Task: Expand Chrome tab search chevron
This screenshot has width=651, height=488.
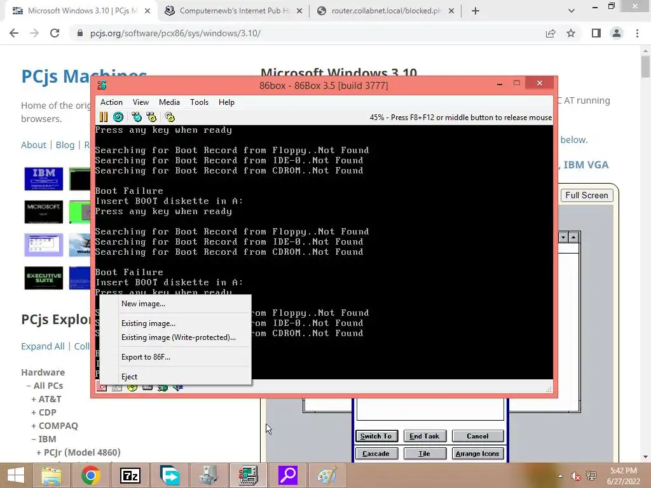Action: [572, 11]
